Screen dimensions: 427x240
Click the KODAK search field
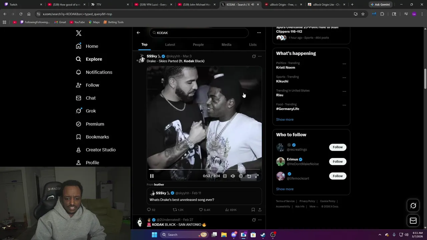click(199, 33)
